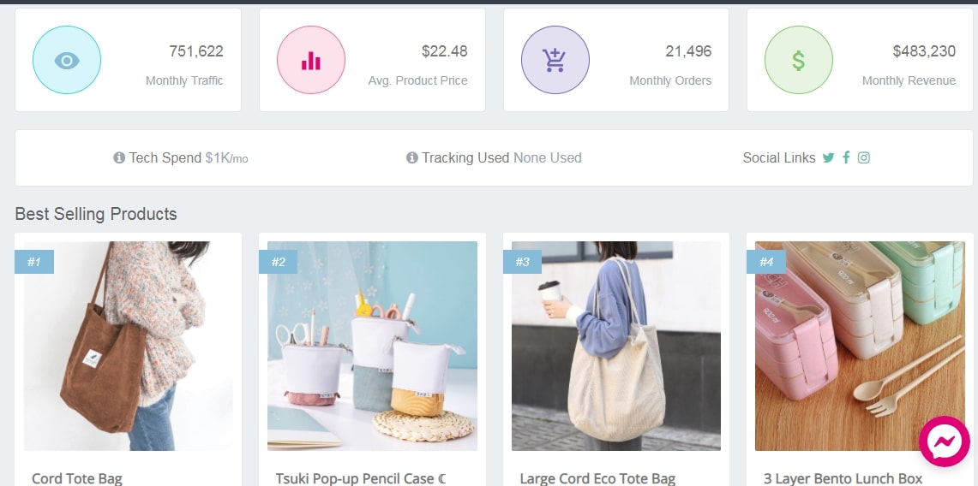Click the #4 rank badge
This screenshot has width=978, height=486.
766,262
